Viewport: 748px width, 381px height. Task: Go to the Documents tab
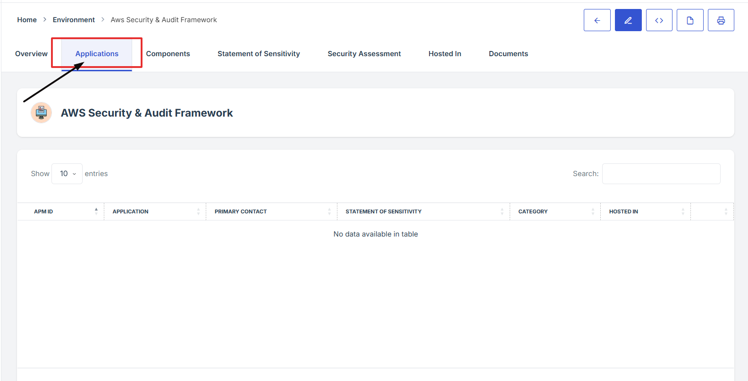click(x=508, y=54)
